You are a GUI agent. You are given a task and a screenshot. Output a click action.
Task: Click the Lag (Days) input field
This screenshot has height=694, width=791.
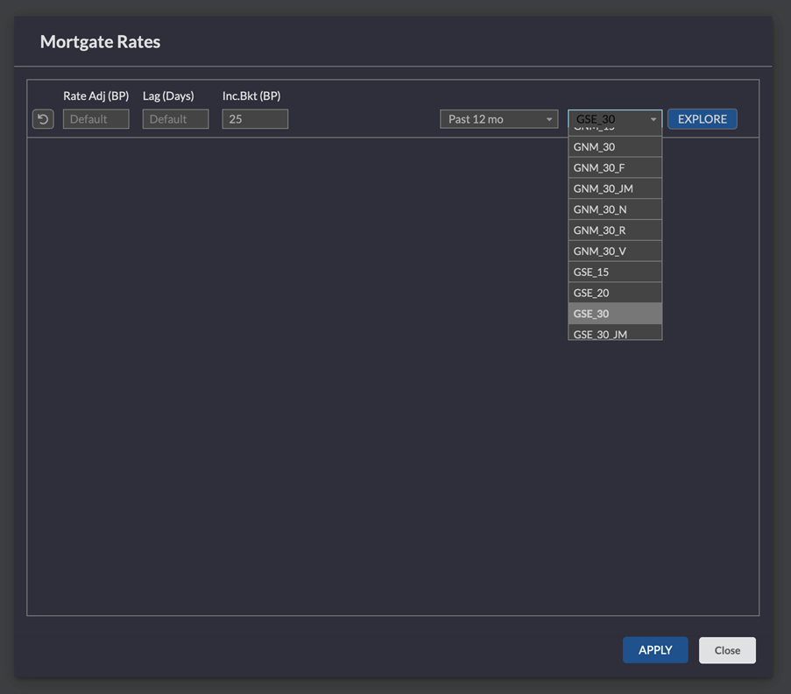(x=175, y=119)
